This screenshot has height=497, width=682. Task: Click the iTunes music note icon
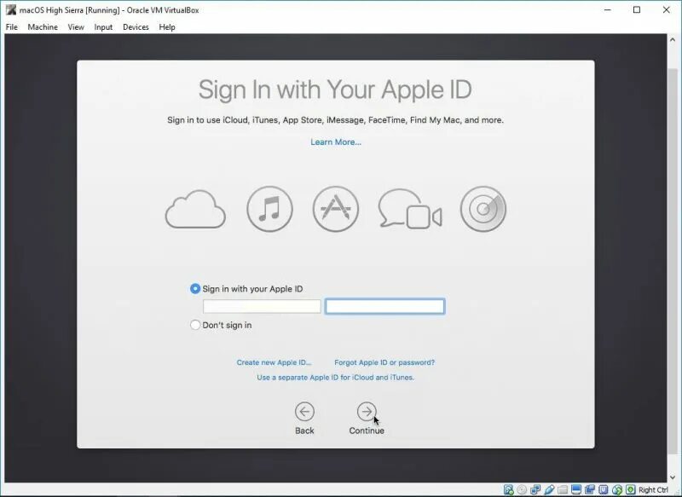pyautogui.click(x=269, y=209)
